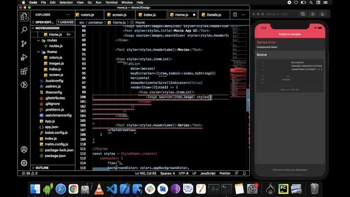Open the LF end-of-line selector
Screen dimensions: 350x197
click(x=194, y=173)
